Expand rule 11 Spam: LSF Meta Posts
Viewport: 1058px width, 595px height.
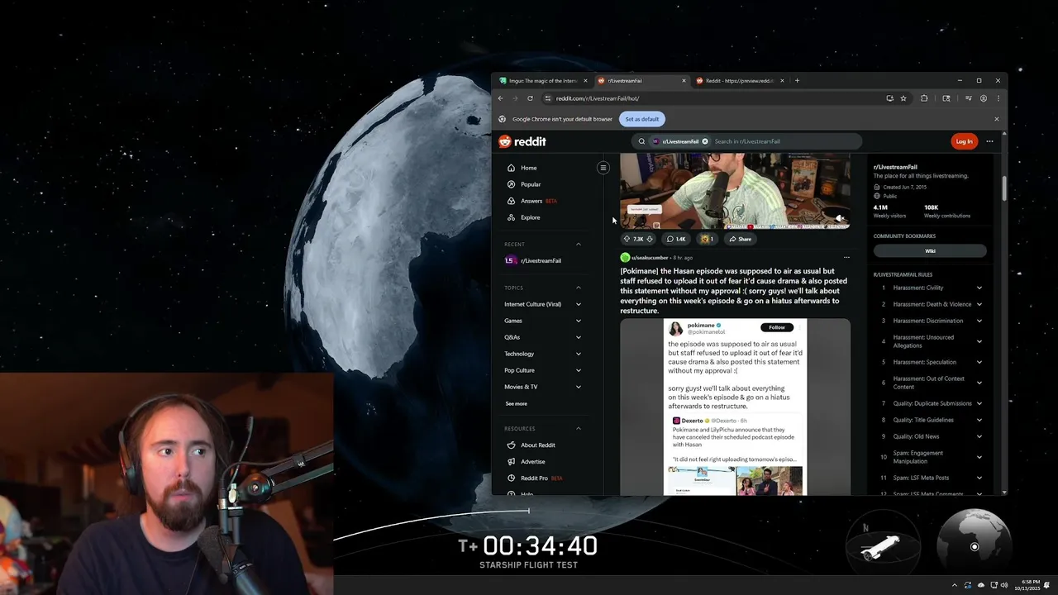click(x=979, y=478)
